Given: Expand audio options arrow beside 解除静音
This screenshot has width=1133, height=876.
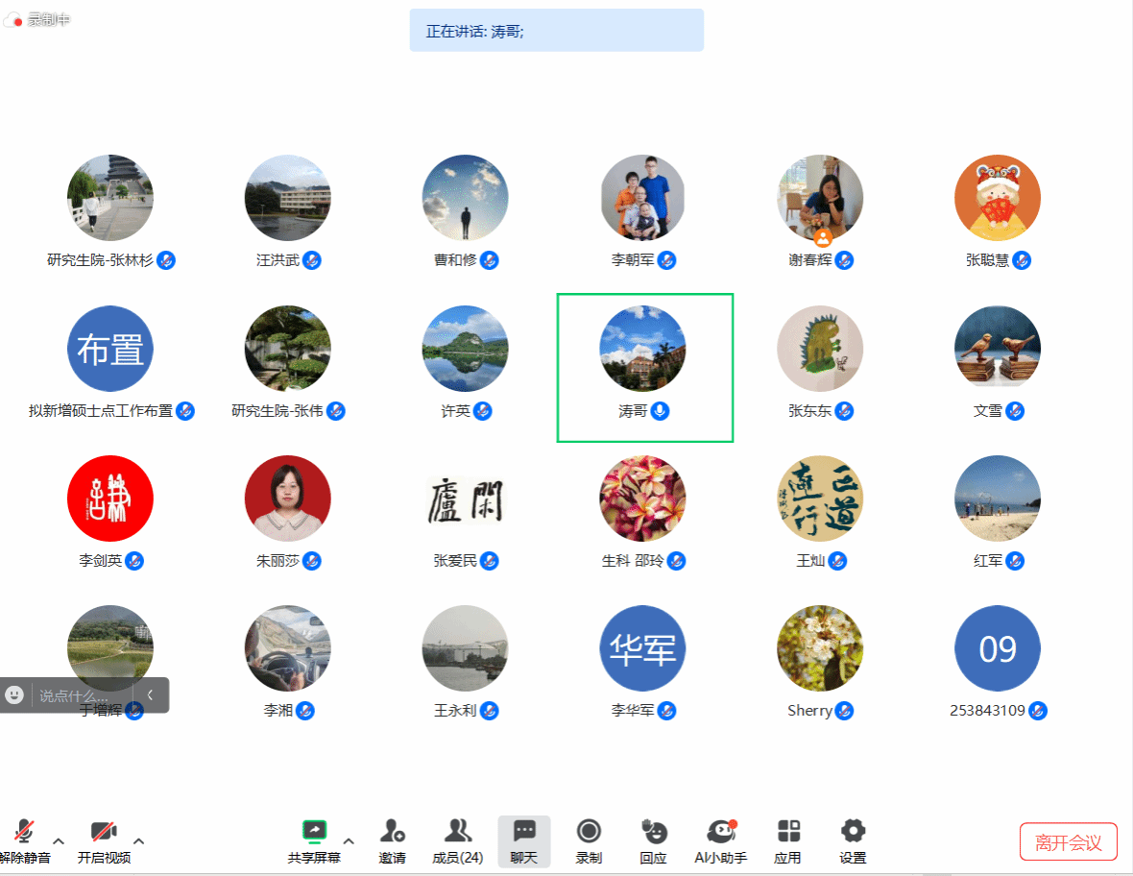Looking at the screenshot, I should 59,841.
